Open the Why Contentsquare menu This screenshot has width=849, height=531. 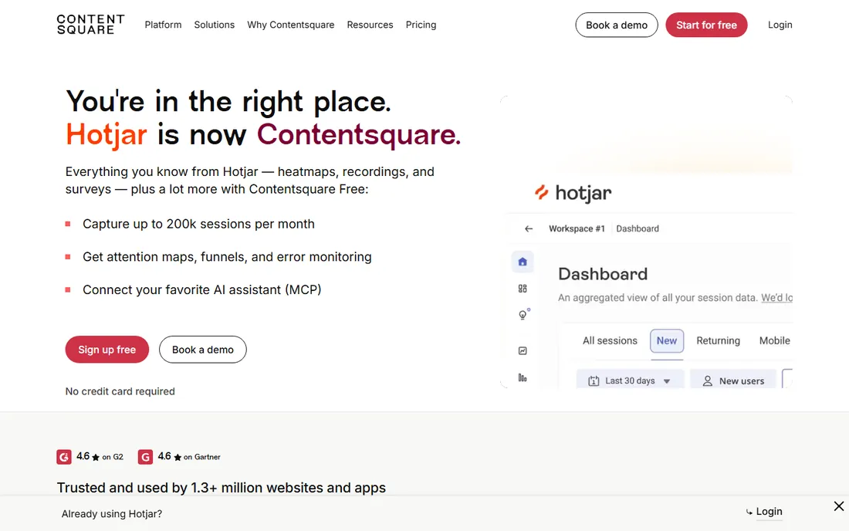(x=291, y=25)
